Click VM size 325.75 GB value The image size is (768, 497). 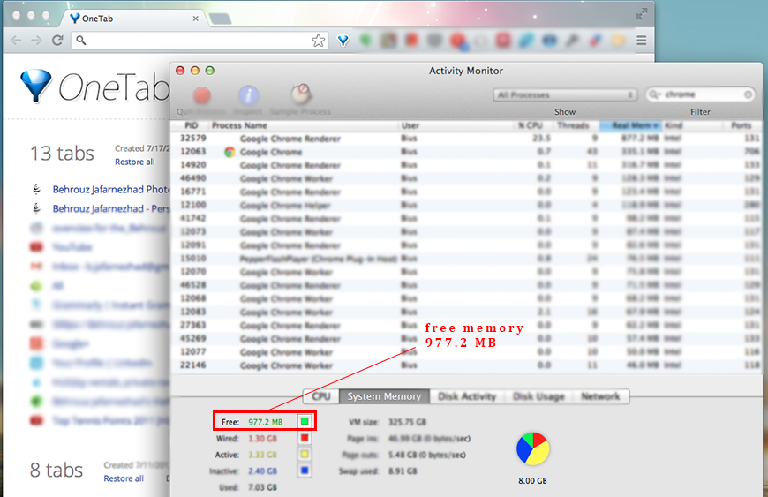[x=408, y=422]
